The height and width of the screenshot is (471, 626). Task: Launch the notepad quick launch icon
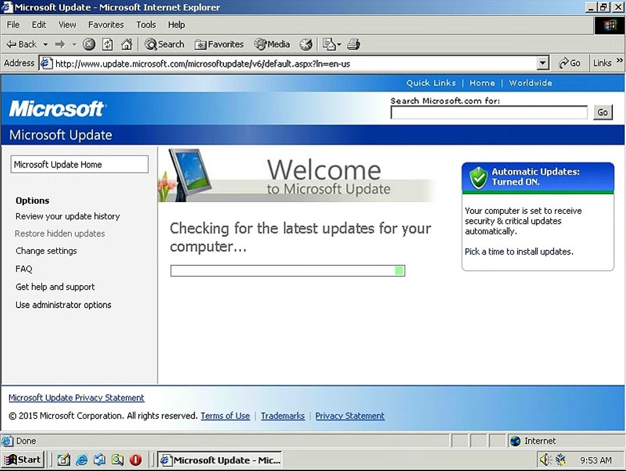(x=63, y=460)
